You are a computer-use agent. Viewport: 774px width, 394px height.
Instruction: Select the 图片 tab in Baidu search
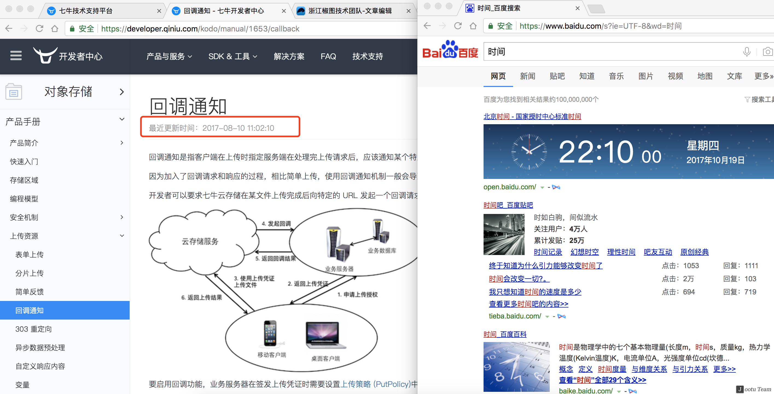pos(645,76)
